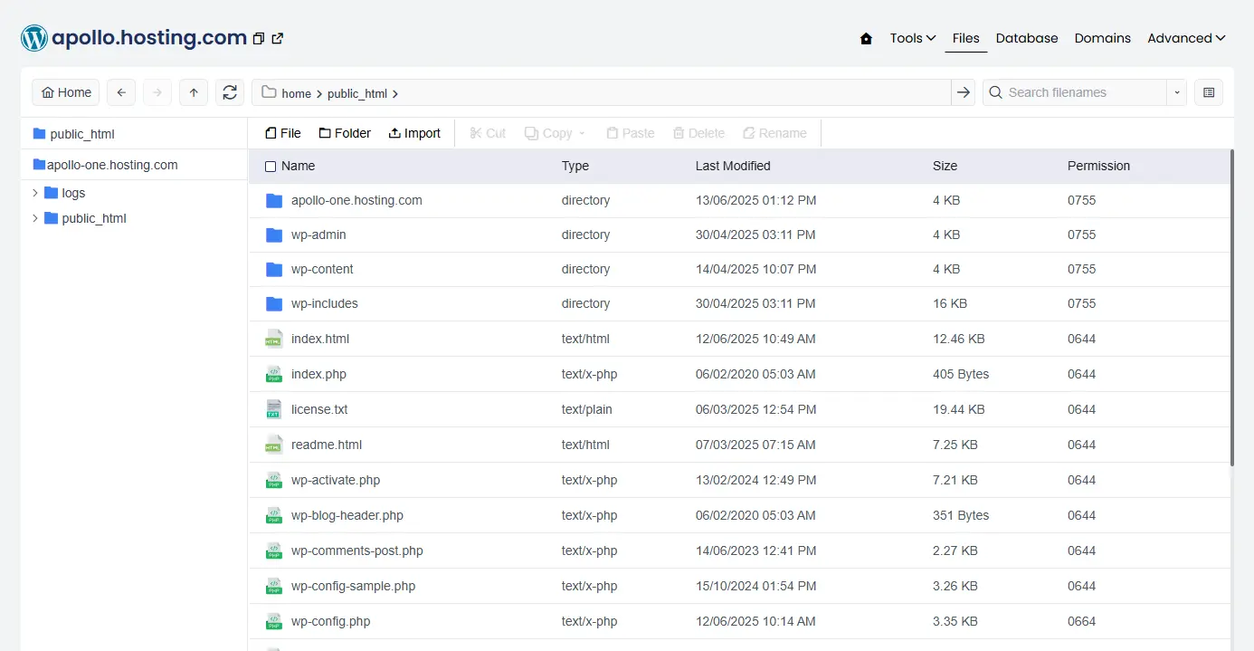Switch to the Database tab
The width and height of the screenshot is (1254, 651).
point(1026,38)
